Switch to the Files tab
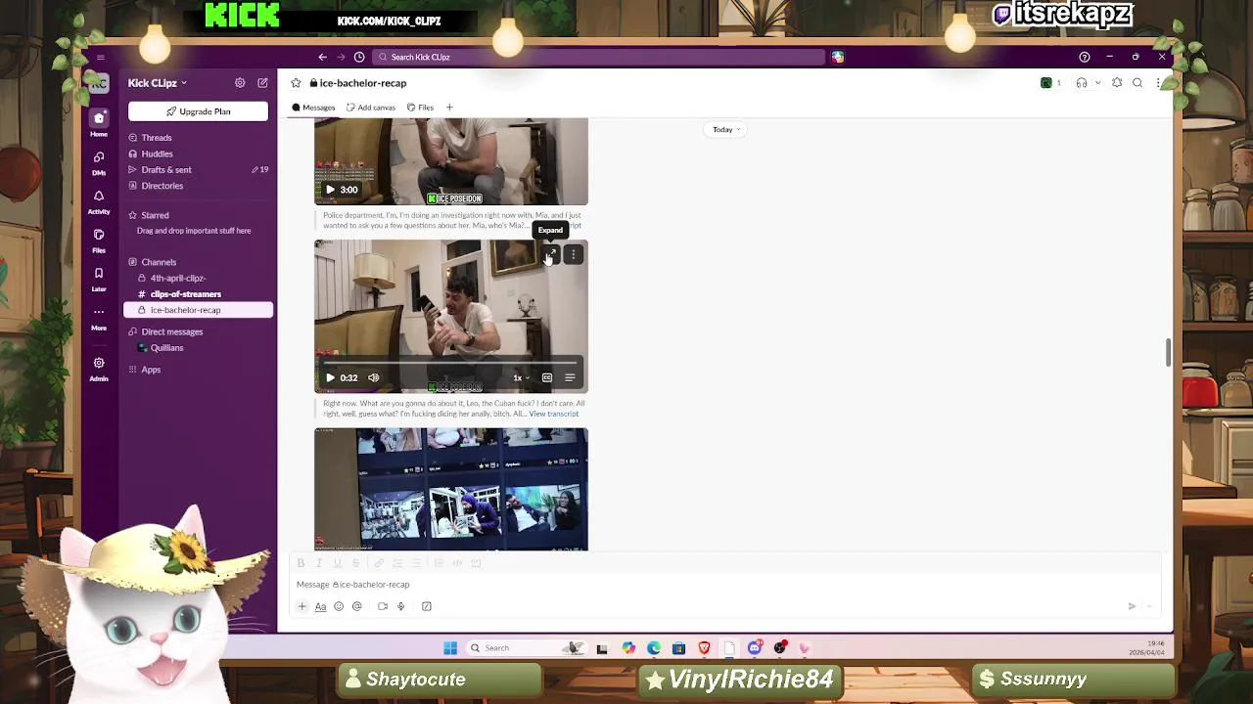The height and width of the screenshot is (704, 1253). [x=421, y=108]
